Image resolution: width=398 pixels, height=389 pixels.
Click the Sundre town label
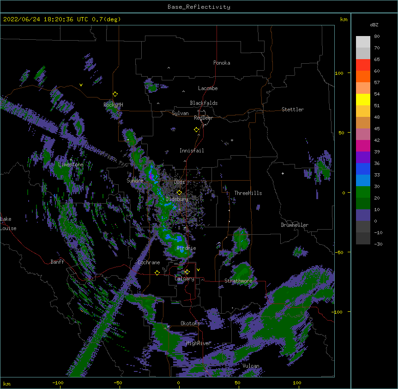[135, 181]
